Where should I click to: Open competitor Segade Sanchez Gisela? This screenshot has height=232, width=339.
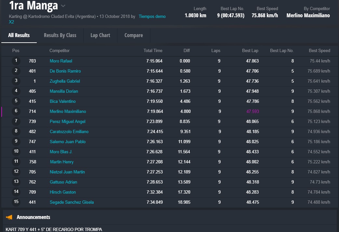(72, 202)
